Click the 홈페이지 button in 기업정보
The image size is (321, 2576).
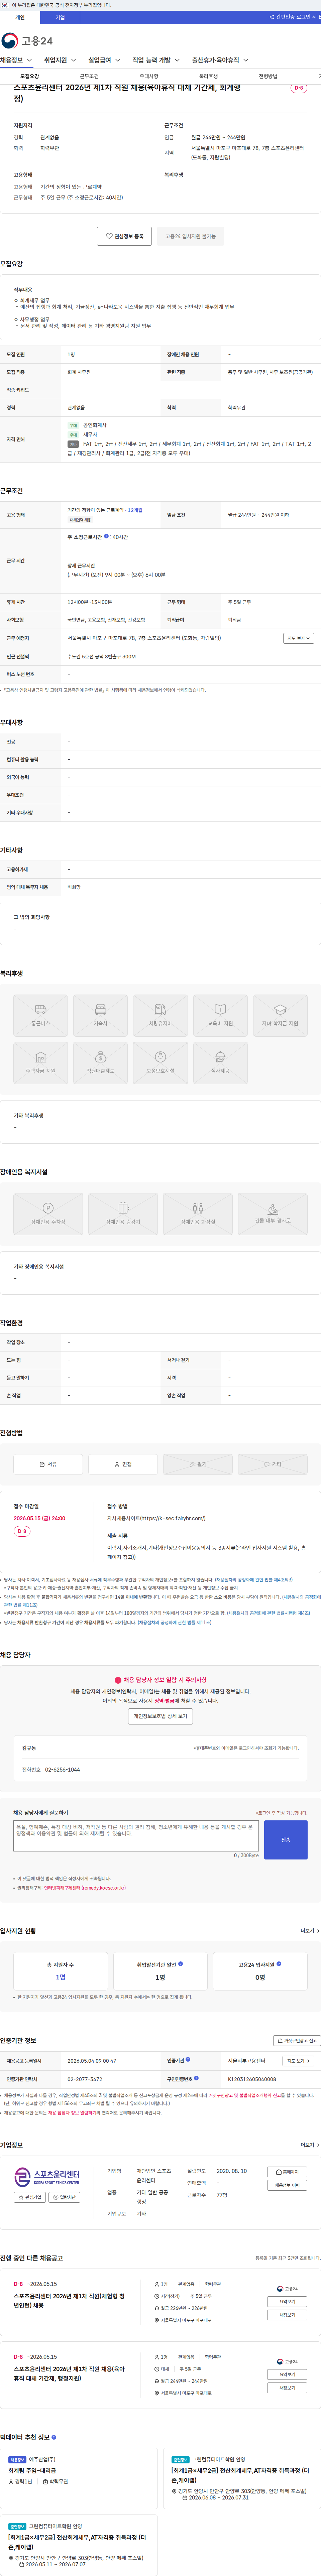point(287,2172)
